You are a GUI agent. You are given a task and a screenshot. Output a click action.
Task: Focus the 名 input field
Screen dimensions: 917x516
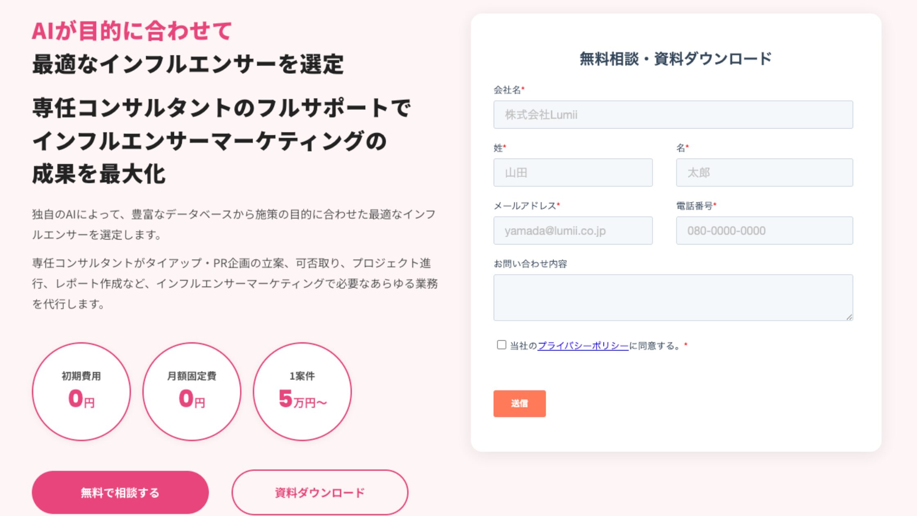coord(764,173)
